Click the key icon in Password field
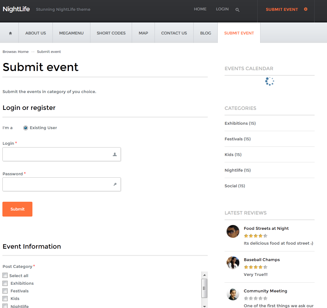 [x=115, y=184]
